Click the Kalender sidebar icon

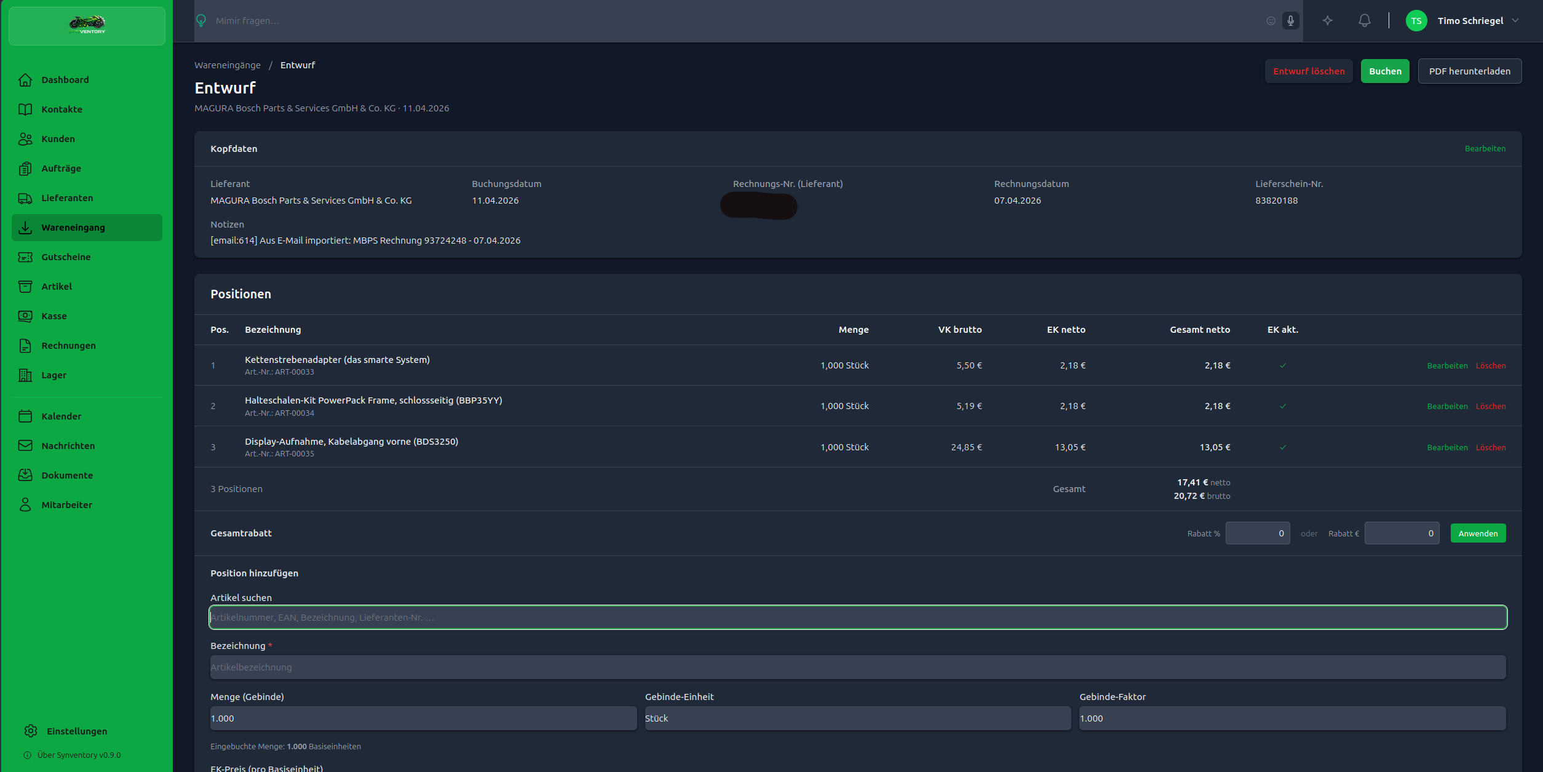click(25, 416)
